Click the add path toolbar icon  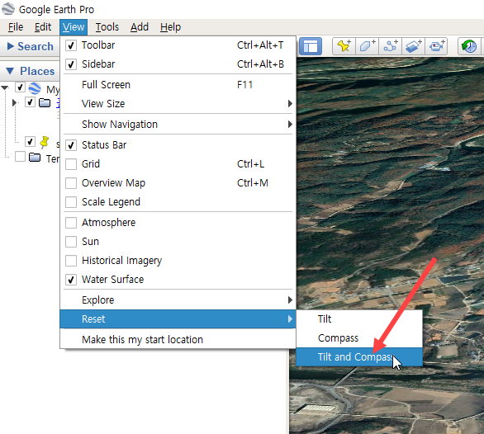point(390,46)
